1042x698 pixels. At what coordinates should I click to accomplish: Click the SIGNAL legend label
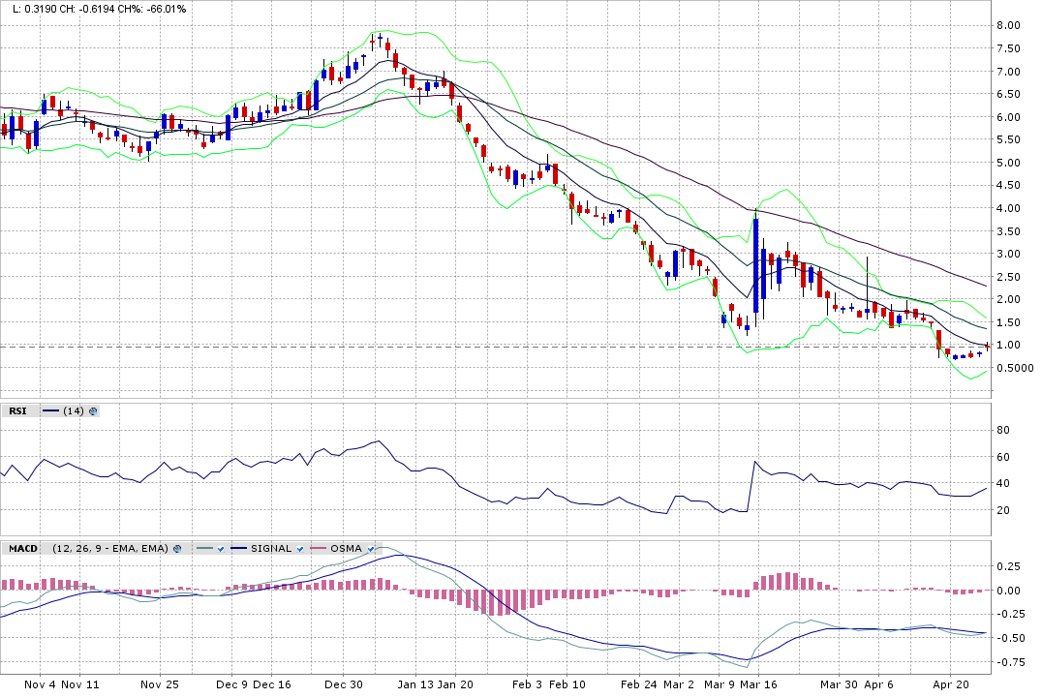click(271, 549)
